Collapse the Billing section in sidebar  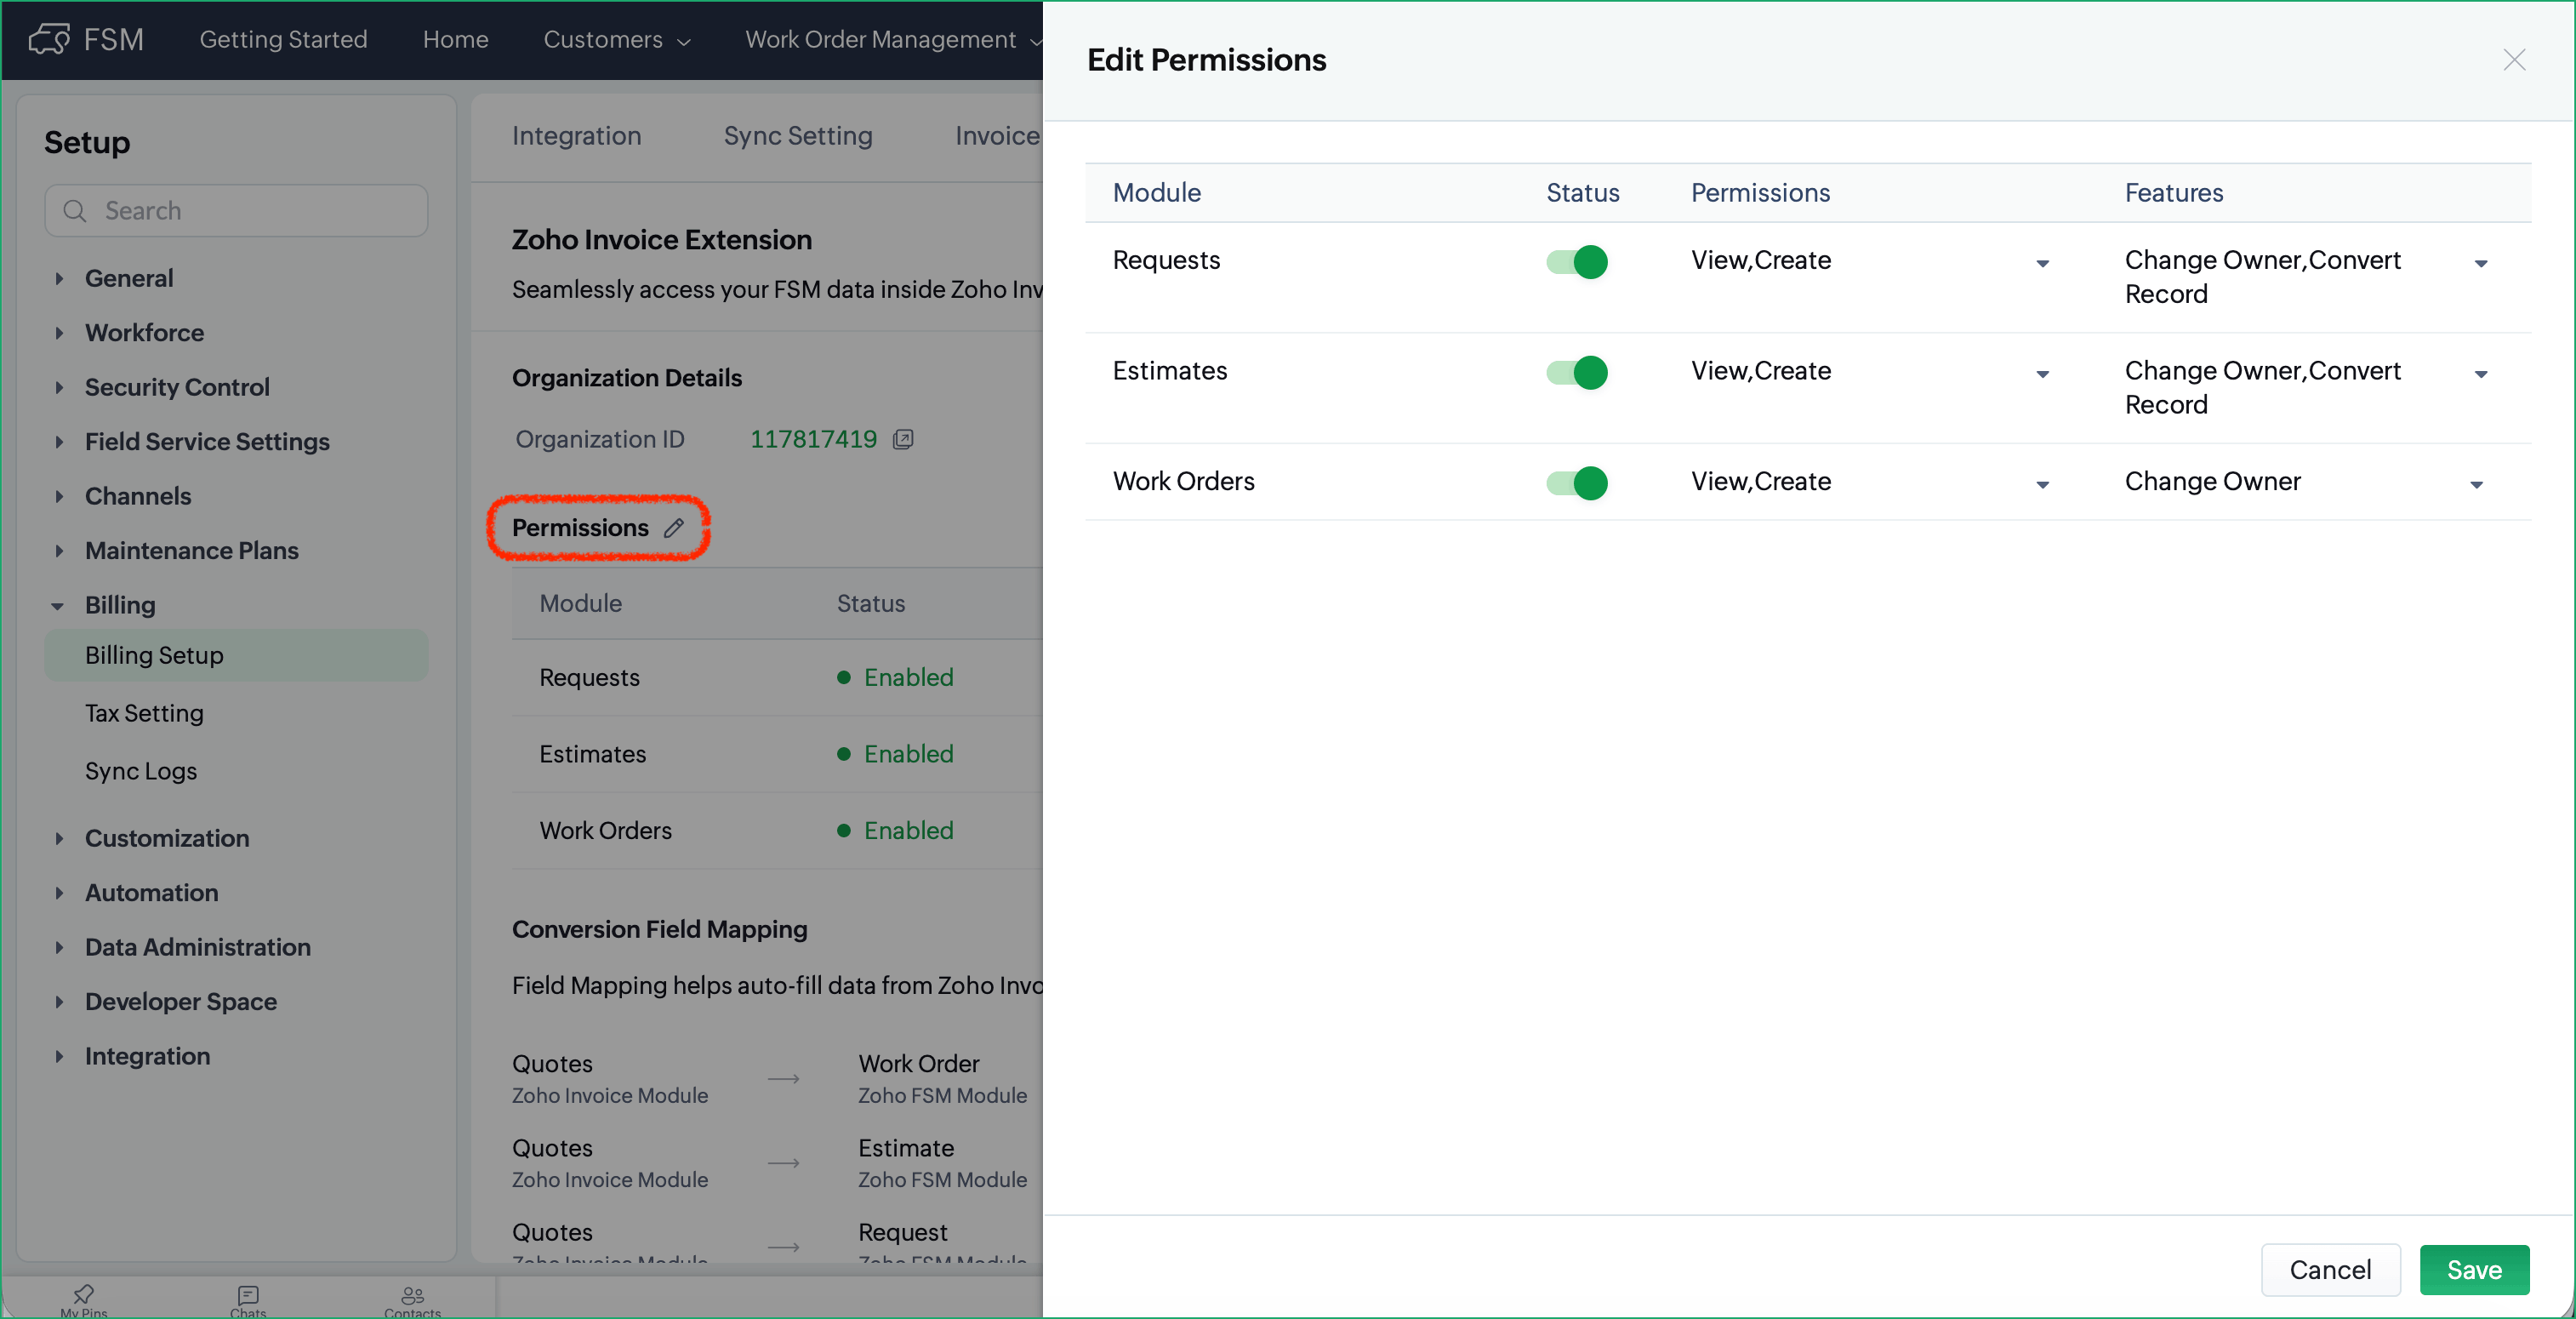click(58, 605)
